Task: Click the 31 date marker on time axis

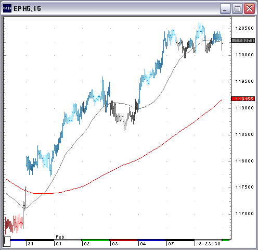Action: (31, 244)
